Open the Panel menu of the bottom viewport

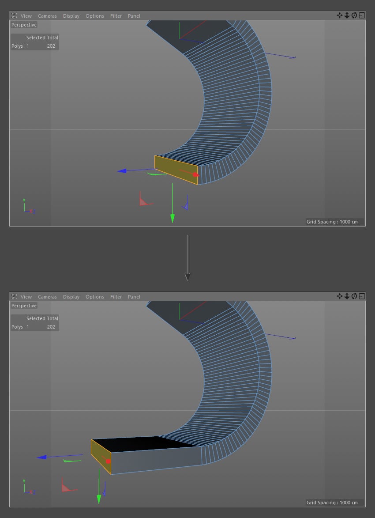pyautogui.click(x=134, y=296)
